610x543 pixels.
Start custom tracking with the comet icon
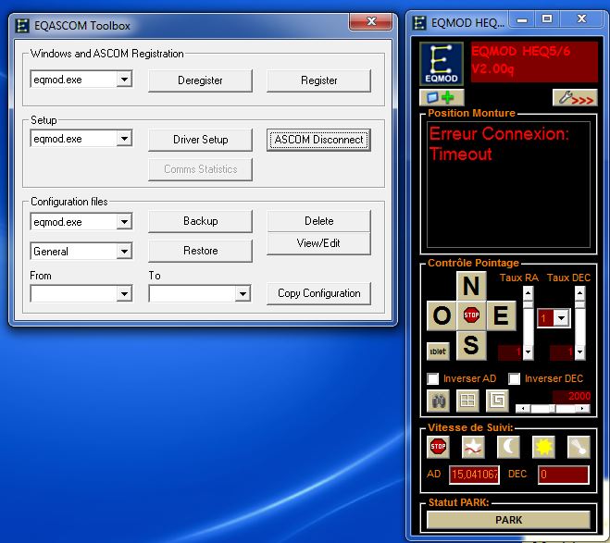click(579, 447)
